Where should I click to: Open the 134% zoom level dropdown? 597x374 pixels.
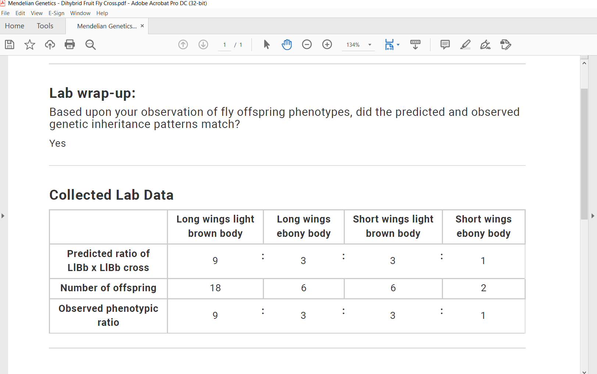pyautogui.click(x=370, y=45)
